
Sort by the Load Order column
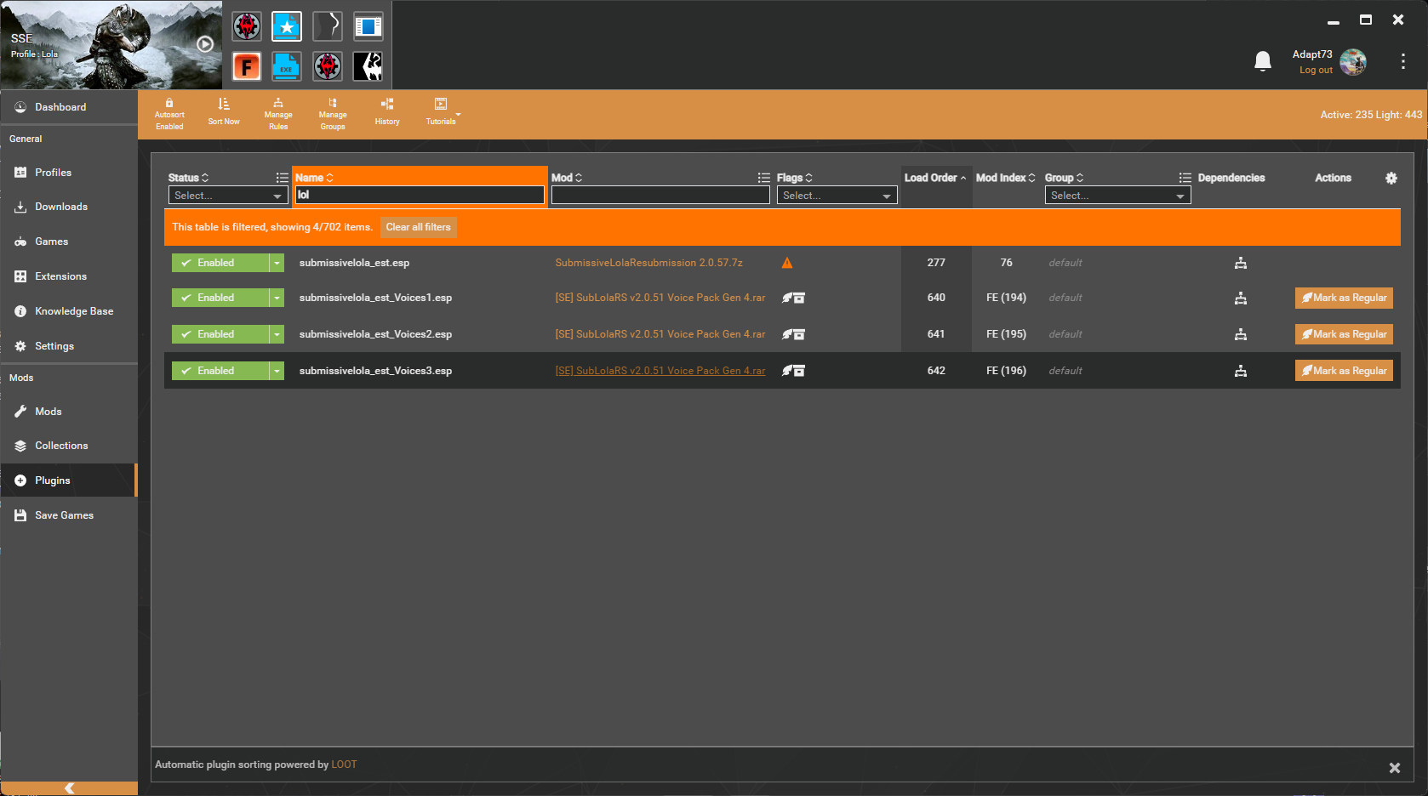[x=935, y=178]
